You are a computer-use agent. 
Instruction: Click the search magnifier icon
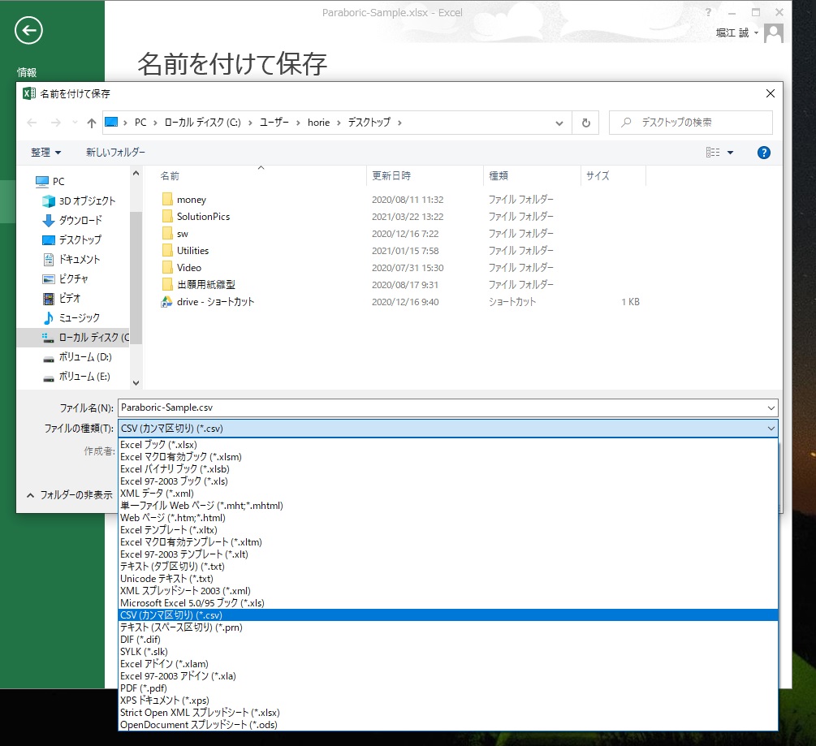tap(627, 123)
